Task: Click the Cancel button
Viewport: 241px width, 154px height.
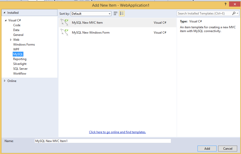Action: pyautogui.click(x=228, y=148)
